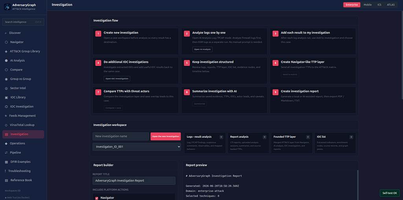Click the Compare + save button

click(113, 108)
